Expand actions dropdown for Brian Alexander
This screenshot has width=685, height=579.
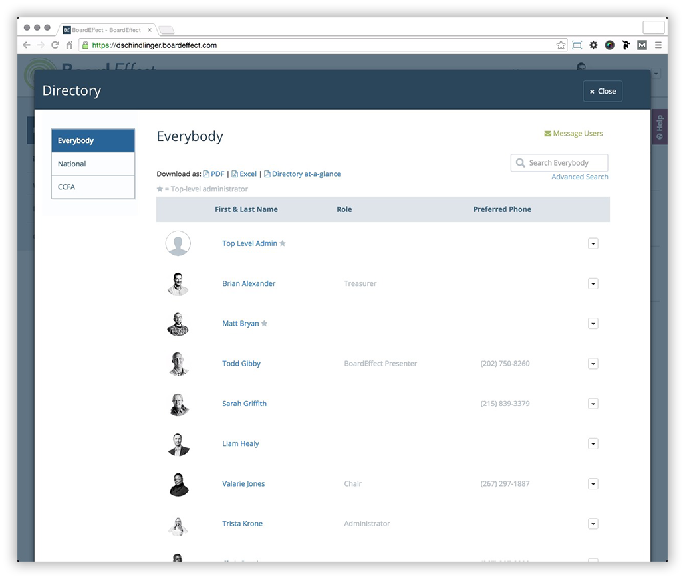point(593,284)
